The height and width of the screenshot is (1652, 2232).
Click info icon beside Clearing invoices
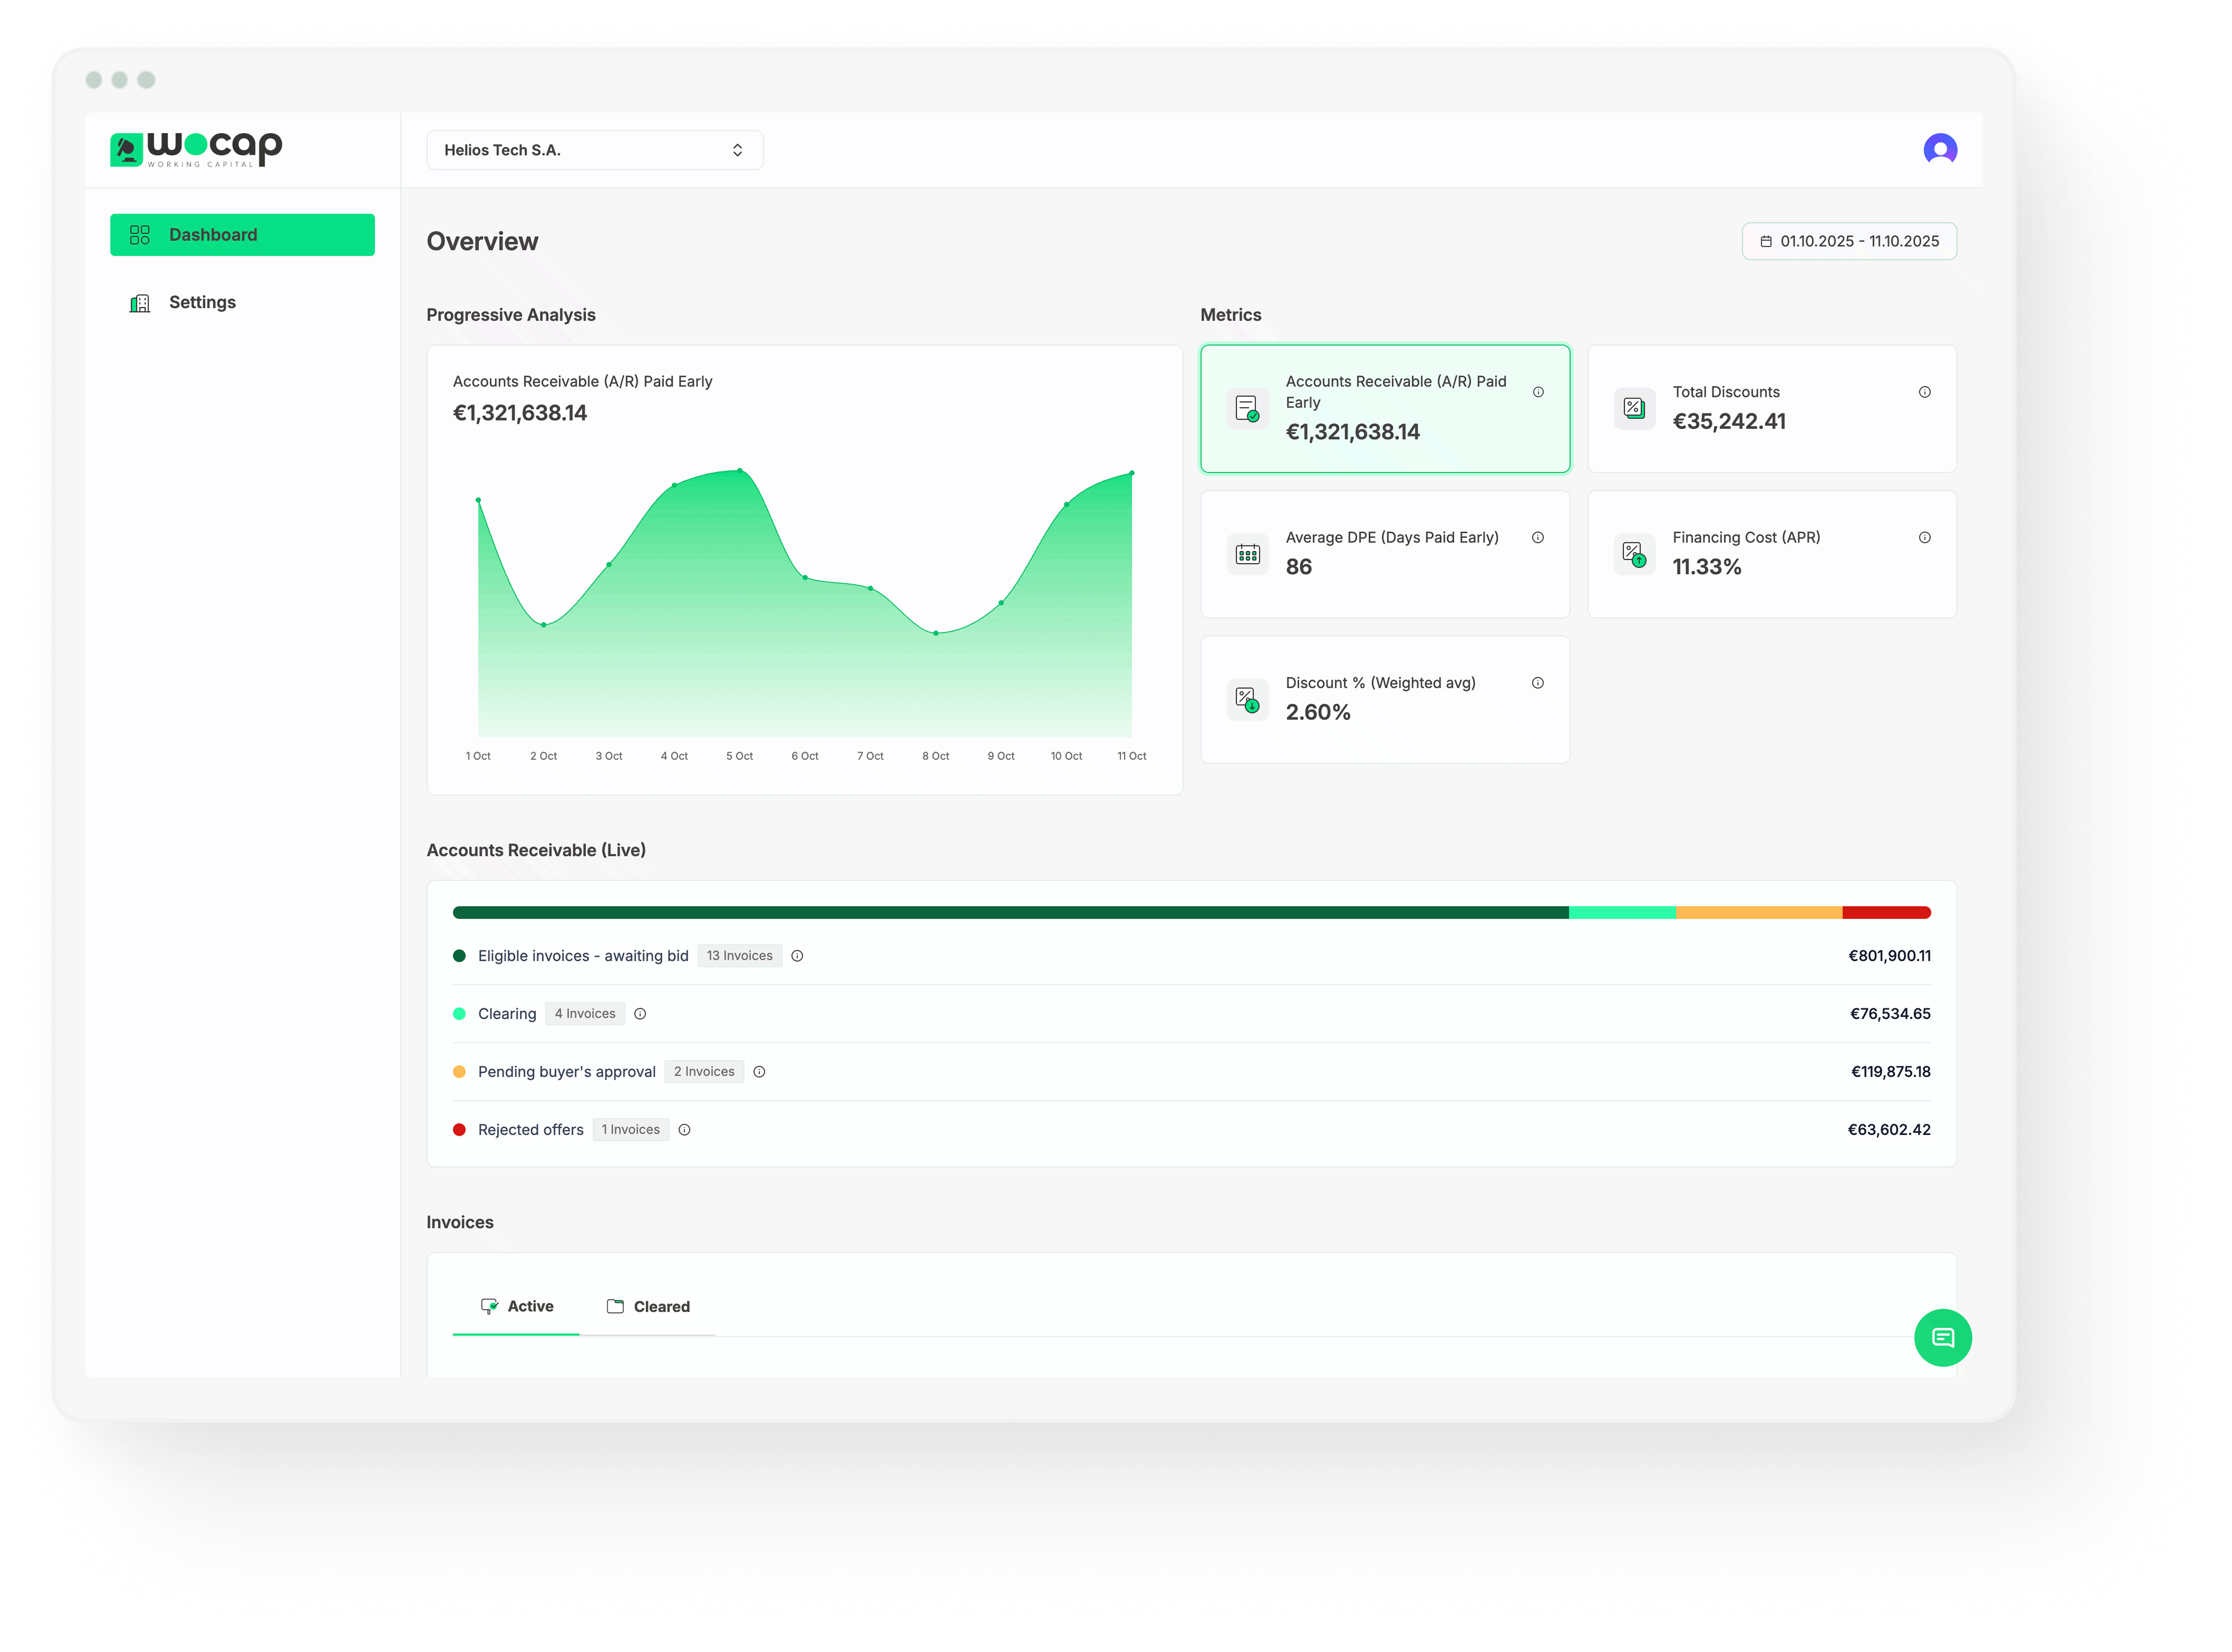(640, 1014)
